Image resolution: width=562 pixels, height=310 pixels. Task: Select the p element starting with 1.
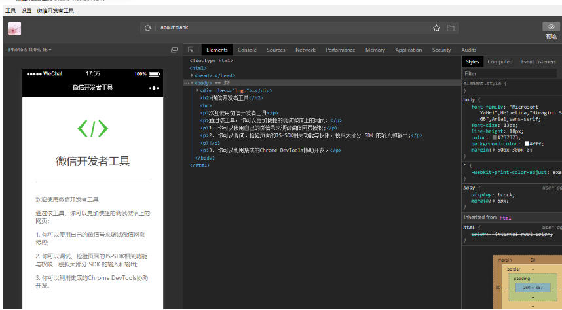pyautogui.click(x=269, y=128)
